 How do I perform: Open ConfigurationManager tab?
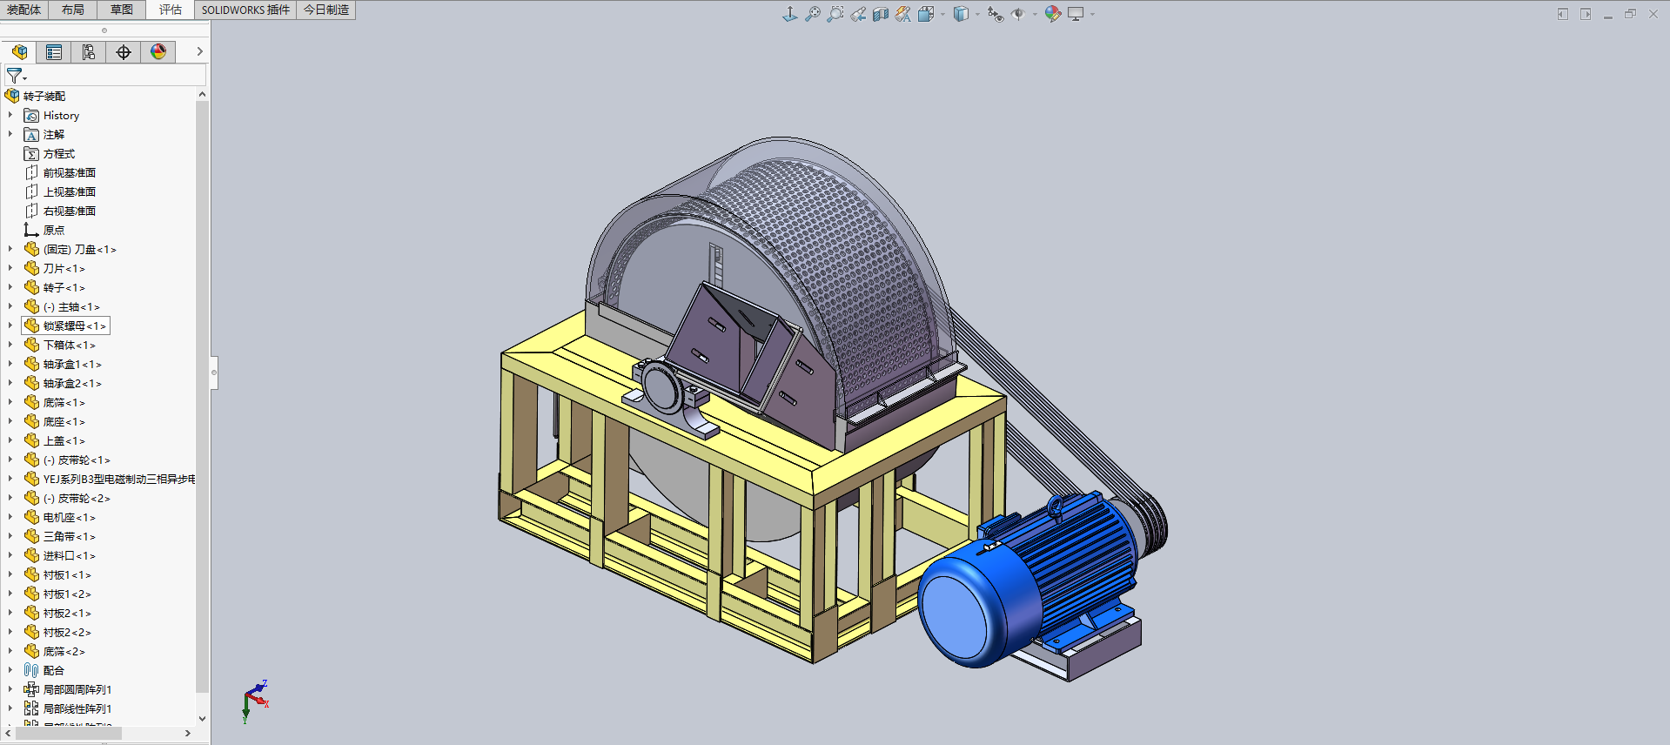click(x=89, y=52)
